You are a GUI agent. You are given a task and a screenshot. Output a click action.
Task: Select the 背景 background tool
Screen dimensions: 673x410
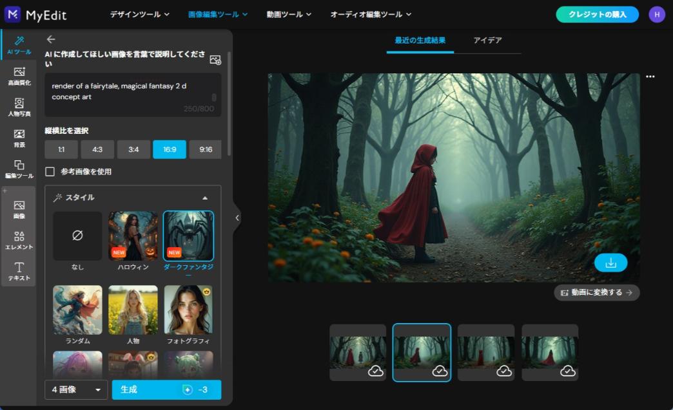click(18, 138)
